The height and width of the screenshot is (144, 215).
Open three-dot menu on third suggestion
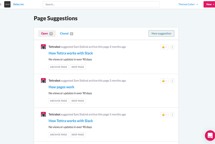pos(172,115)
